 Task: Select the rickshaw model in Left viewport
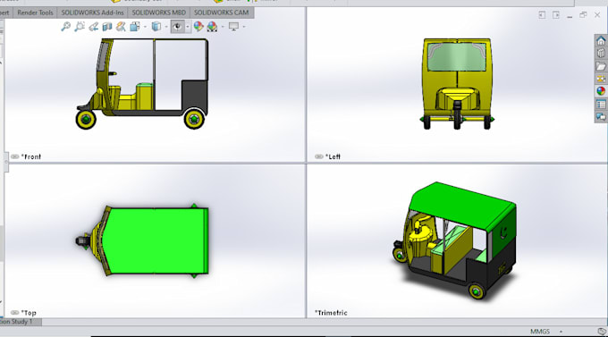click(x=457, y=83)
